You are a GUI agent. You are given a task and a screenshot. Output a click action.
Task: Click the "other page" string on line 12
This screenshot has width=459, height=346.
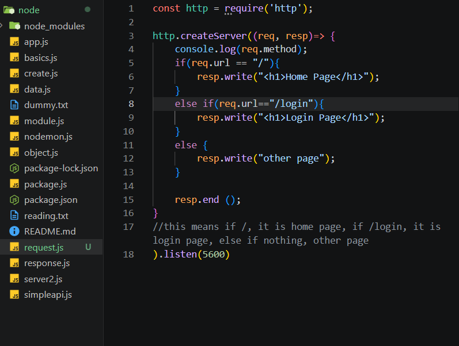(x=291, y=159)
